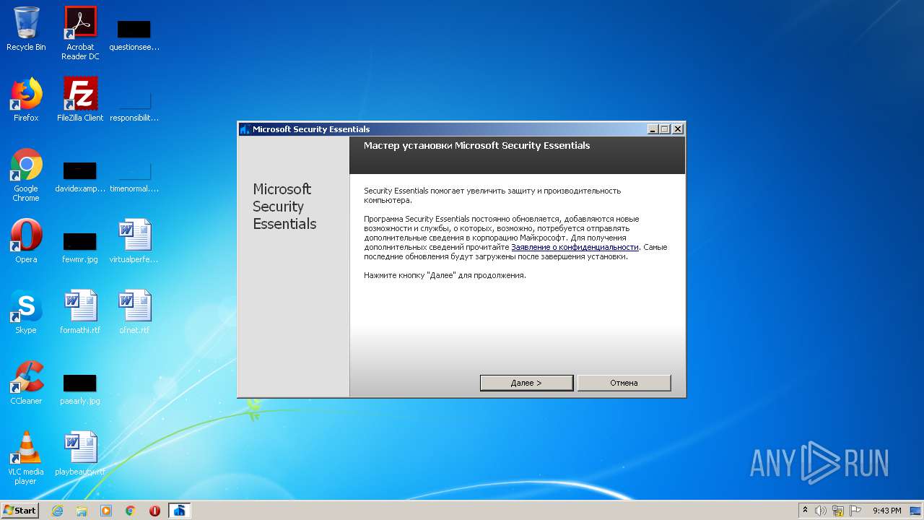The image size is (924, 520).
Task: Click the Security Essentials installer taskbar button
Action: pyautogui.click(x=180, y=511)
